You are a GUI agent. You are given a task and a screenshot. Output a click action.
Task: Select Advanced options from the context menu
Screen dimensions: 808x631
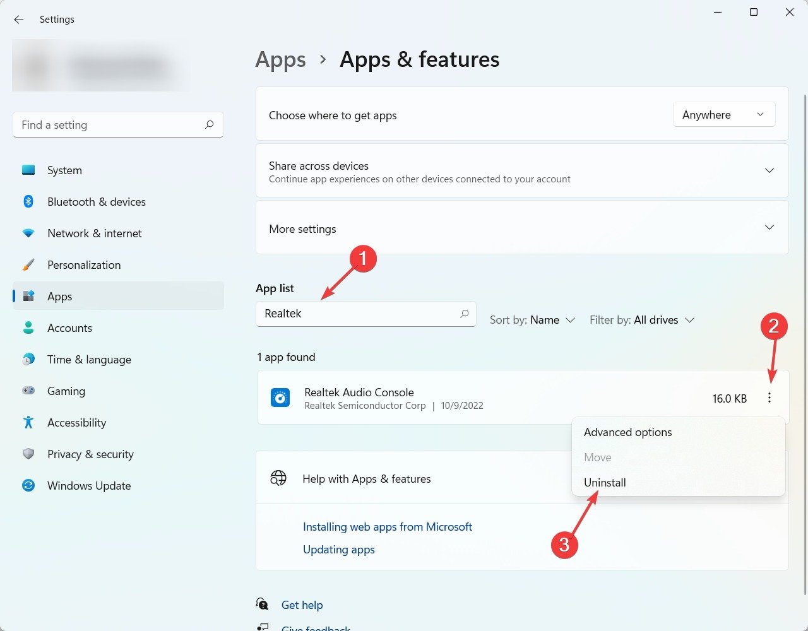pos(679,432)
